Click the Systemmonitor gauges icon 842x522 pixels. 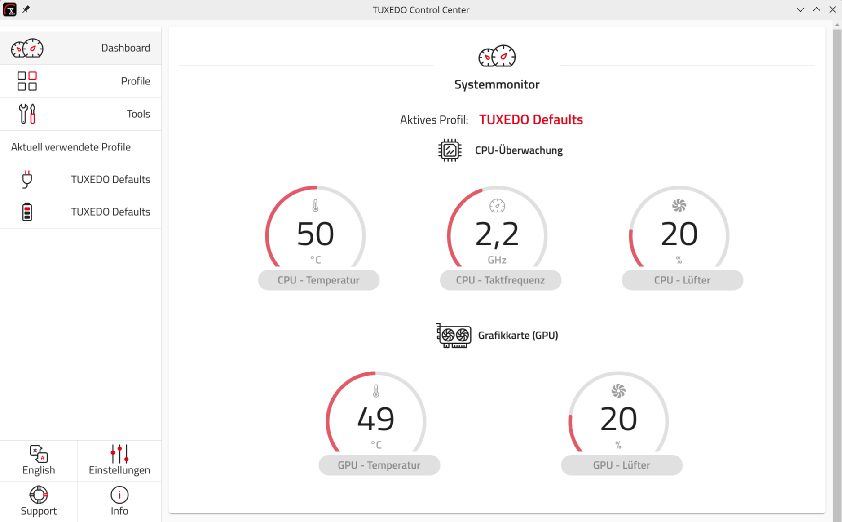[x=496, y=56]
